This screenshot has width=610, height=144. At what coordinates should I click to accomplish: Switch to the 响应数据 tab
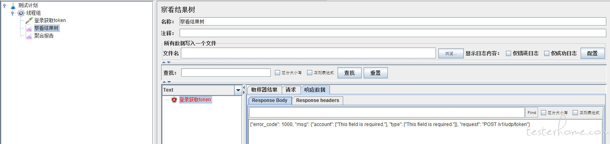(x=315, y=90)
